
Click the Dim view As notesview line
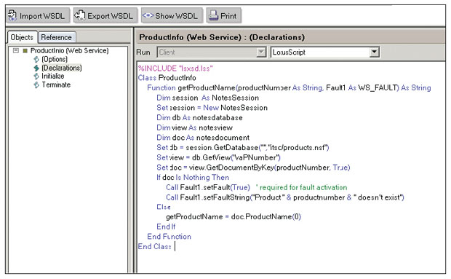pyautogui.click(x=195, y=127)
